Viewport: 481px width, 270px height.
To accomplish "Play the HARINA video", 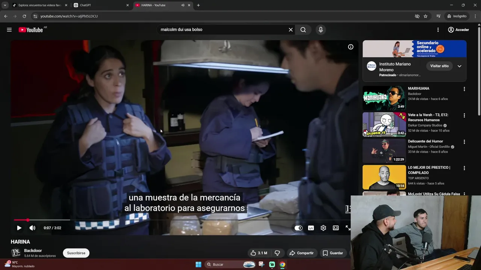I will pyautogui.click(x=19, y=228).
